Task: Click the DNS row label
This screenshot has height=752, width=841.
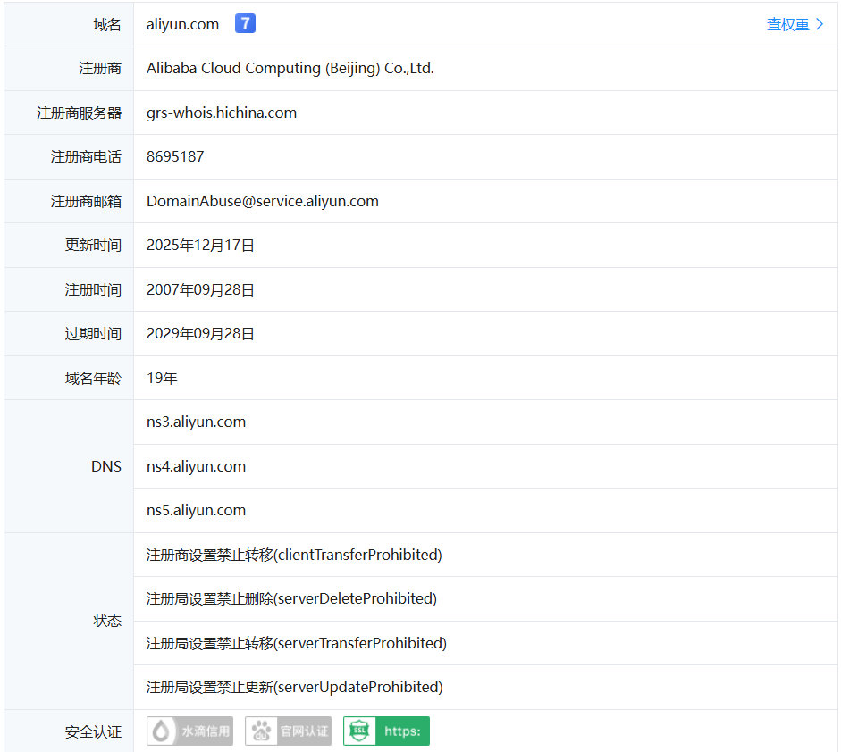Action: 106,466
